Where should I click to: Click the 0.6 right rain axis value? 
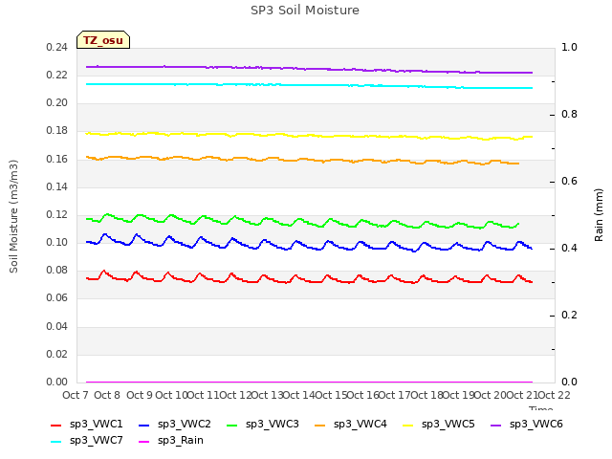(570, 182)
